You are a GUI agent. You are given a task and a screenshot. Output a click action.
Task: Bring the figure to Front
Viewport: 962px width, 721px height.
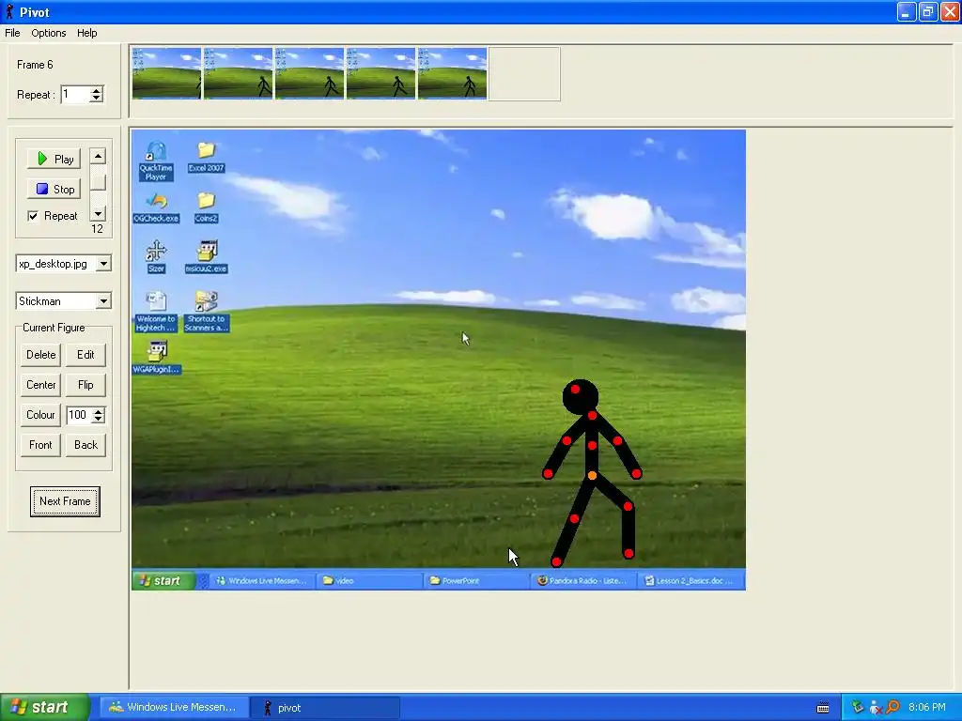pyautogui.click(x=40, y=444)
